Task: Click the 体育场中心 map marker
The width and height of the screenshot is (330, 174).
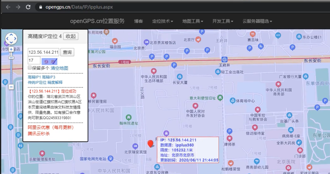Action: [233, 101]
